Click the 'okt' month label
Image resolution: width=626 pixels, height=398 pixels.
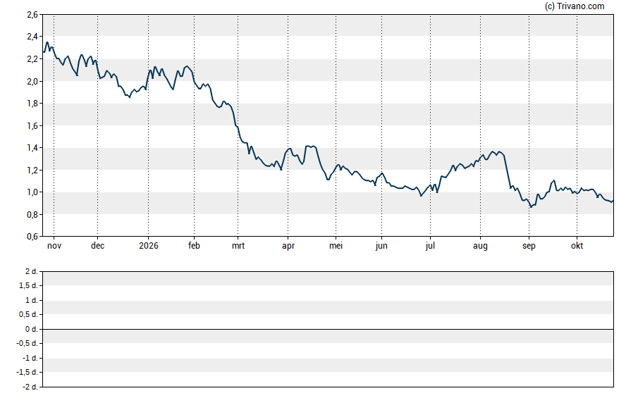(577, 246)
